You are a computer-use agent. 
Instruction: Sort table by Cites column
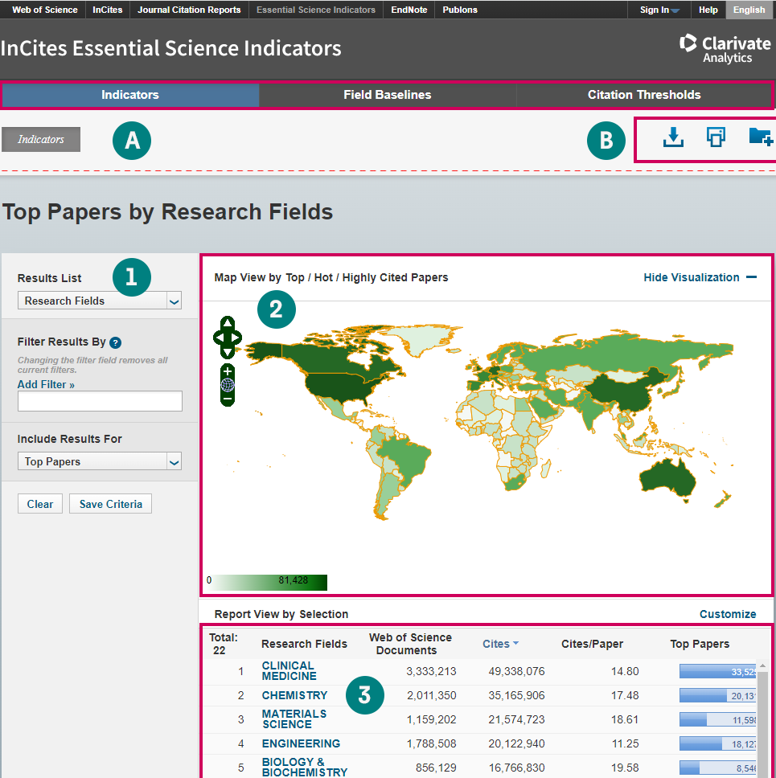tap(500, 644)
